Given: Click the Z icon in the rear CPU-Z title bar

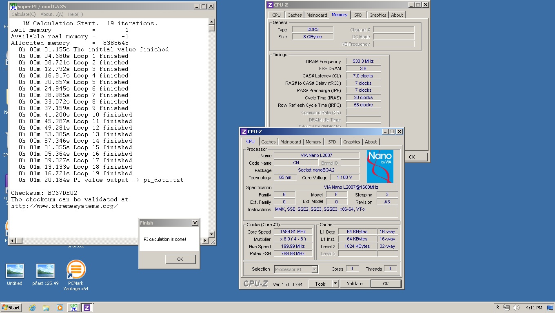Looking at the screenshot, I should [x=270, y=5].
